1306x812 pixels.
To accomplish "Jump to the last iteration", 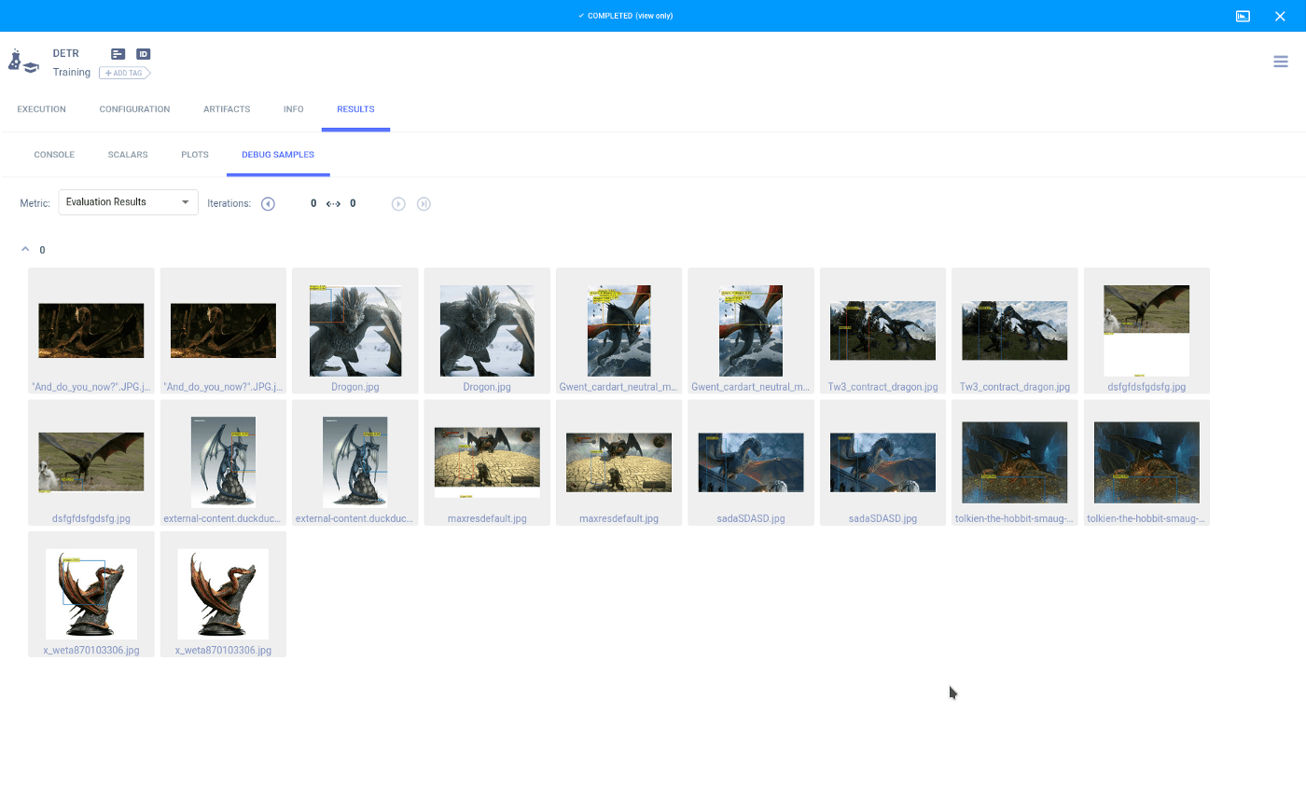I will [424, 204].
